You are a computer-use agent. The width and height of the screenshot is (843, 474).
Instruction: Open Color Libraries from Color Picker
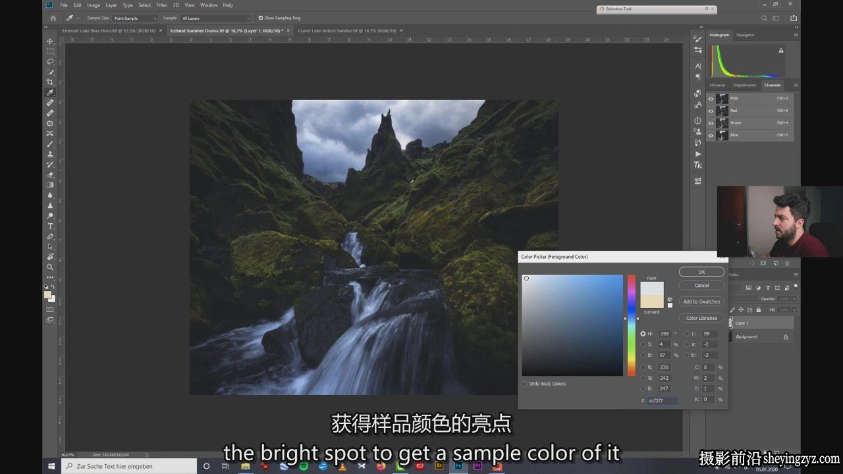701,318
